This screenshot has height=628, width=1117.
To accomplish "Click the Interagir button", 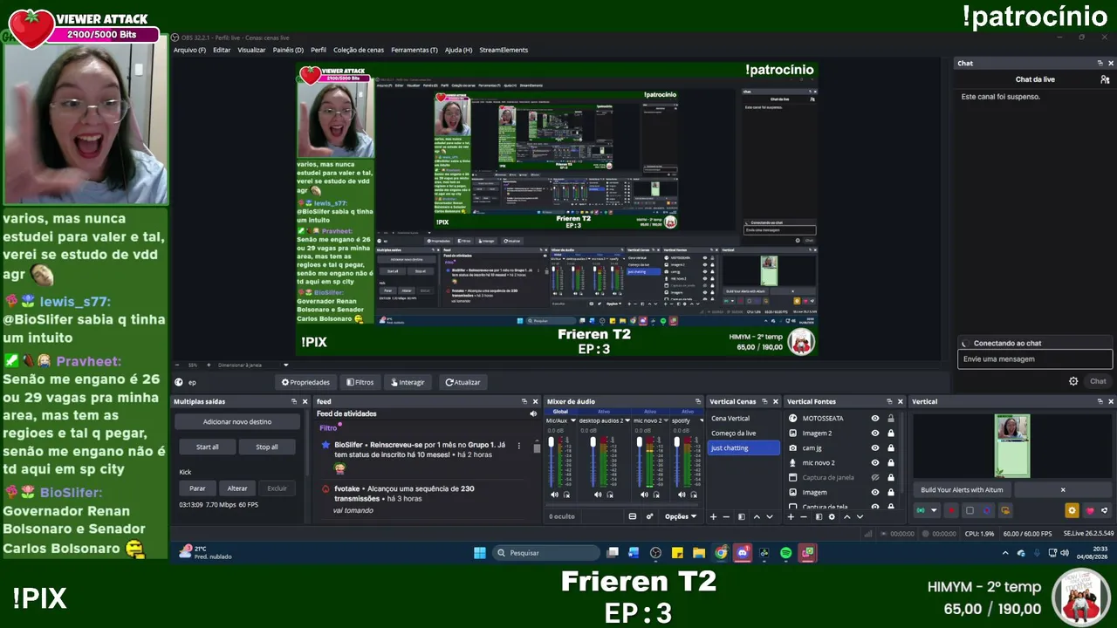I will pos(408,382).
